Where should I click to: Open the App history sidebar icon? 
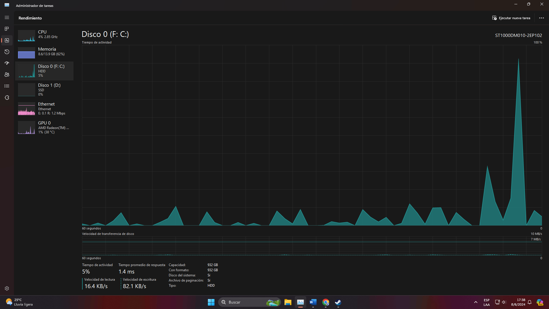click(x=7, y=52)
